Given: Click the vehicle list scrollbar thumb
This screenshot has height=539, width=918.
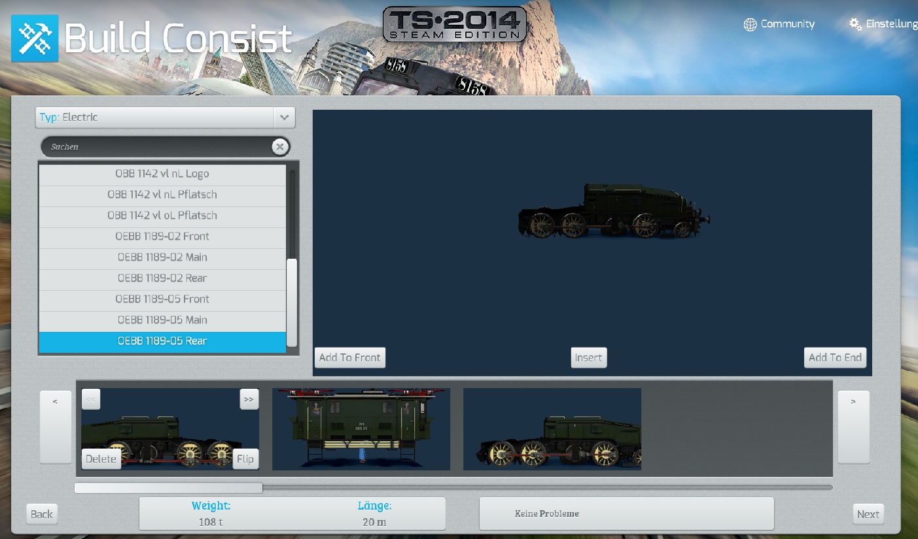Looking at the screenshot, I should 292,302.
